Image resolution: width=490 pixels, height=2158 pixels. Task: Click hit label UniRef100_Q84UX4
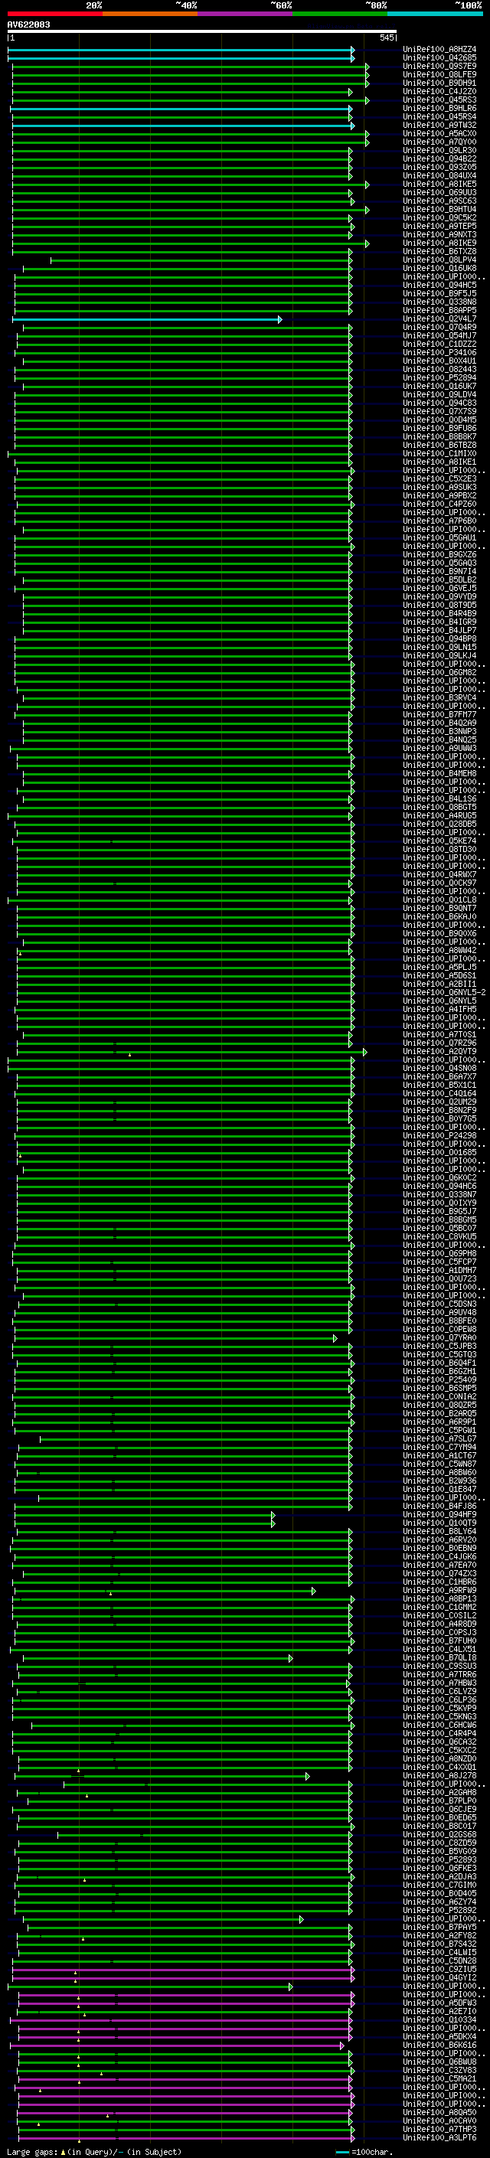(x=439, y=176)
